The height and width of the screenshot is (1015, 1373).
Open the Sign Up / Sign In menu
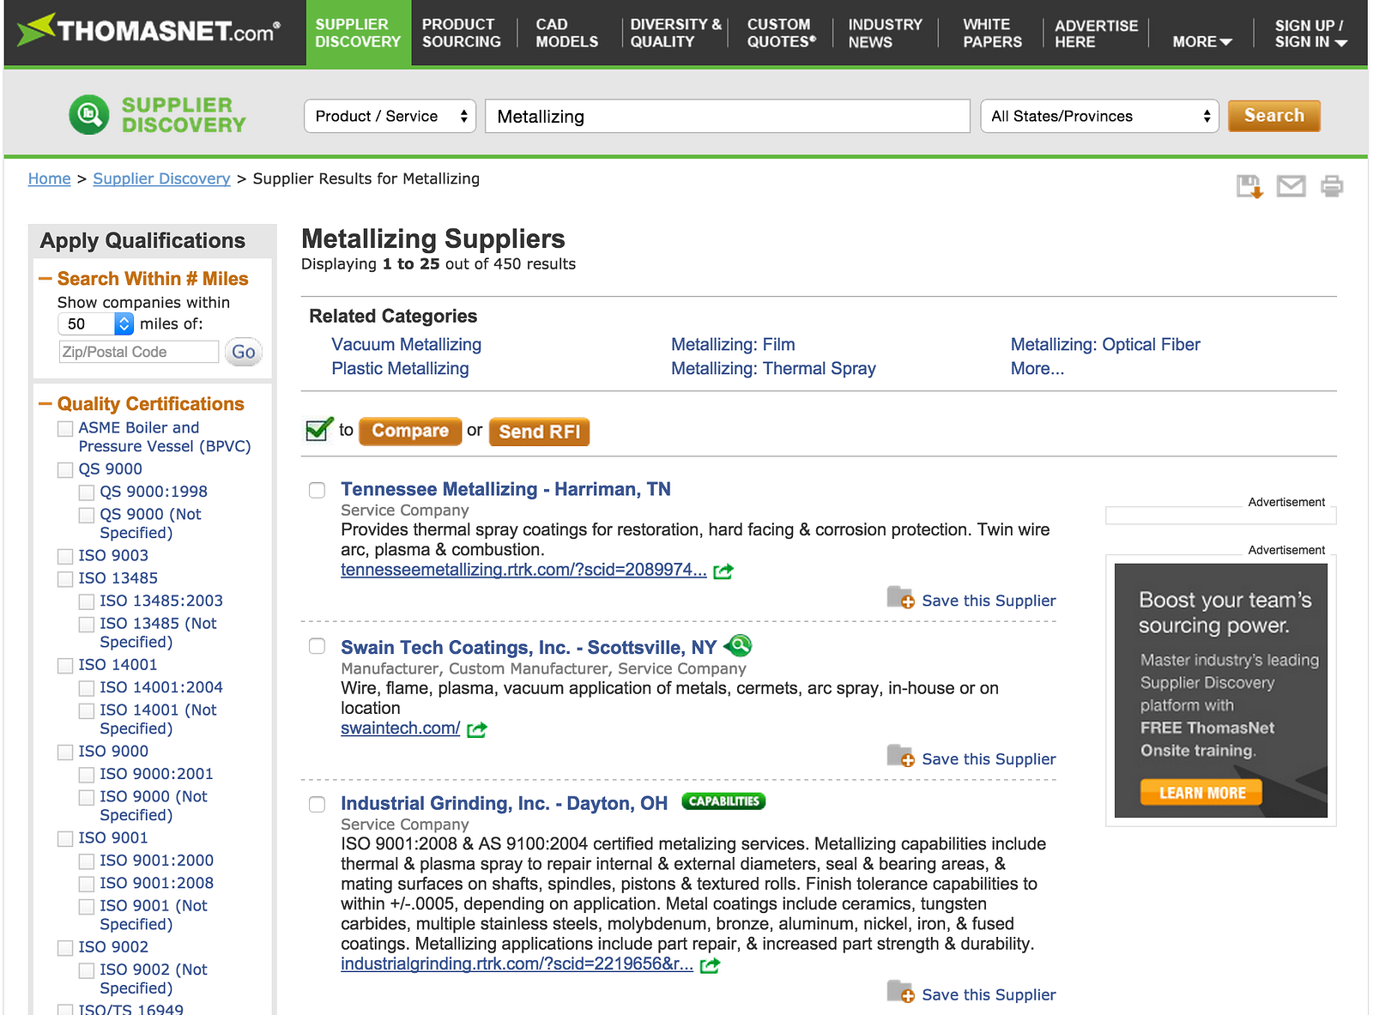point(1310,33)
